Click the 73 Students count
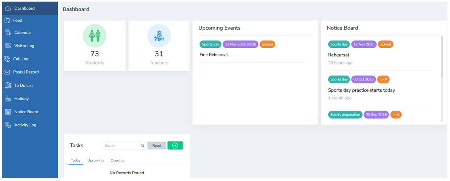450x181 pixels. [95, 54]
